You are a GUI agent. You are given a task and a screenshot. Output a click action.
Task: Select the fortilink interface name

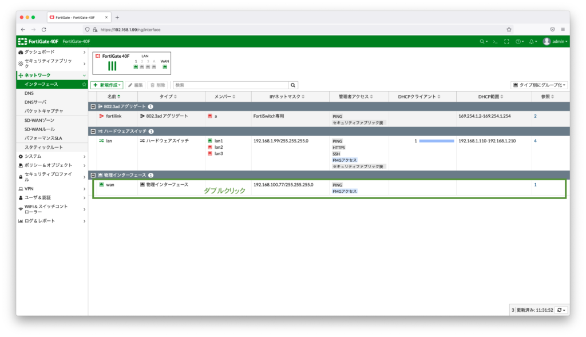[114, 116]
